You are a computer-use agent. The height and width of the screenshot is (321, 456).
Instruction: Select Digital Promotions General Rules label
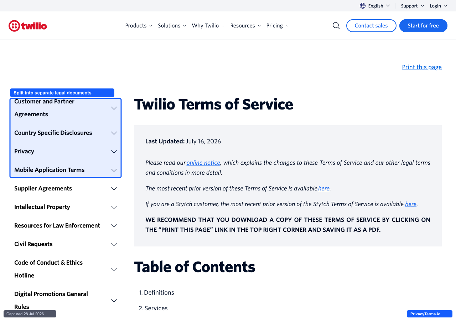click(51, 300)
